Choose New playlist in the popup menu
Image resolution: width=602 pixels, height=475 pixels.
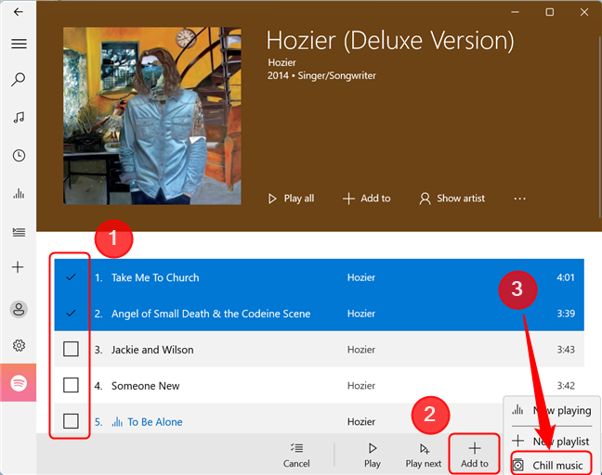pos(551,441)
